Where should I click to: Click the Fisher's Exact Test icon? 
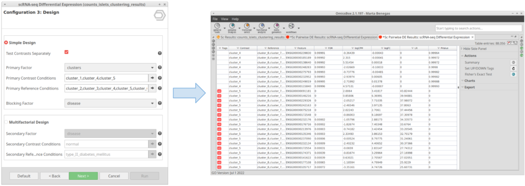513,75
